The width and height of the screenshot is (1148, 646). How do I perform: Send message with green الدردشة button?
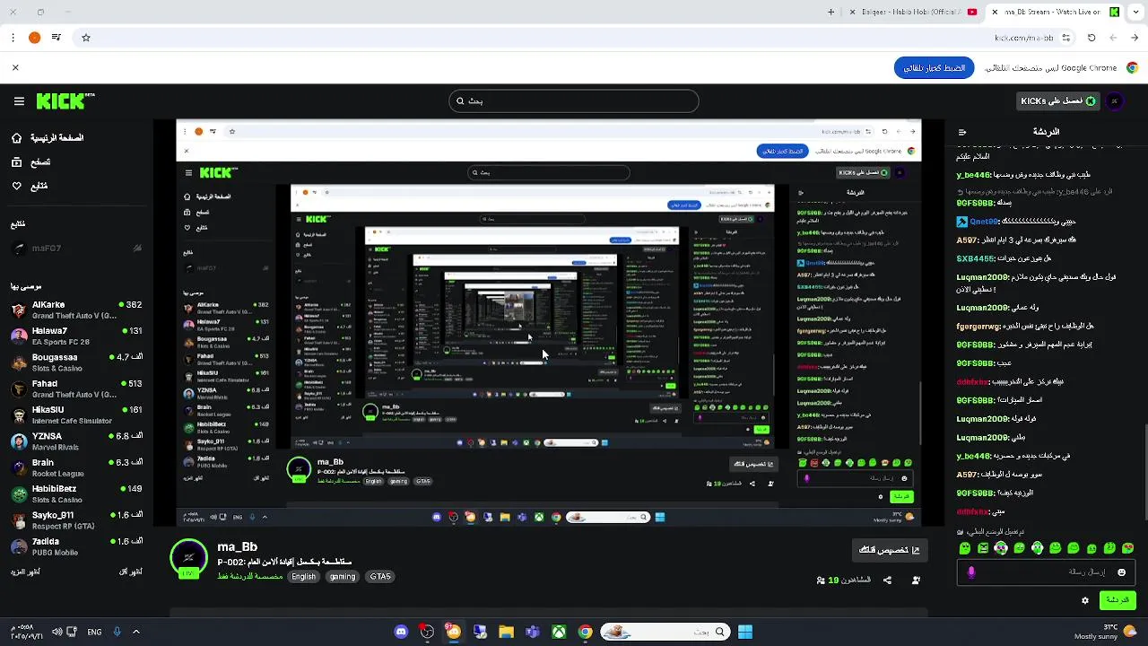pos(1118,600)
